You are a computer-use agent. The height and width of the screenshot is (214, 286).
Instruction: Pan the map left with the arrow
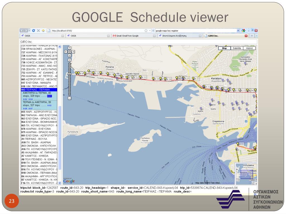pyautogui.click(x=66, y=52)
